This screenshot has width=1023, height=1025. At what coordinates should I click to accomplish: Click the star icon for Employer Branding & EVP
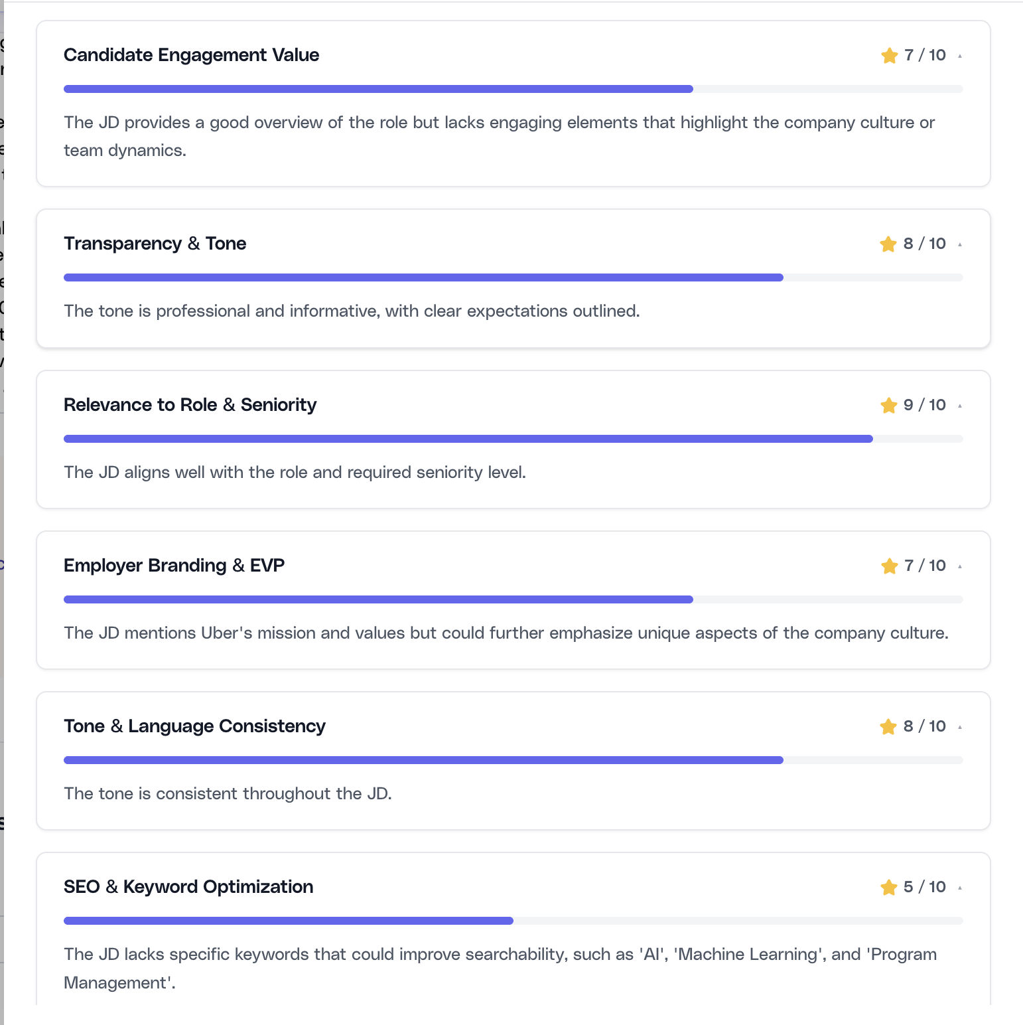tap(889, 566)
